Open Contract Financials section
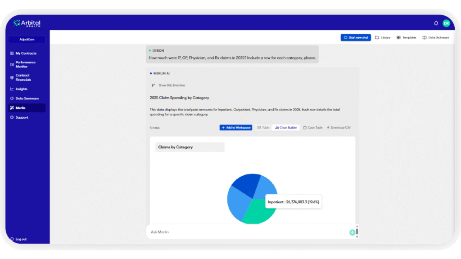 tap(23, 77)
